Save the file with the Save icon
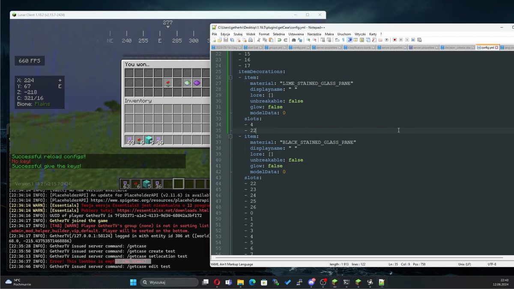Screen dimensions: 514x289 coord(226,40)
